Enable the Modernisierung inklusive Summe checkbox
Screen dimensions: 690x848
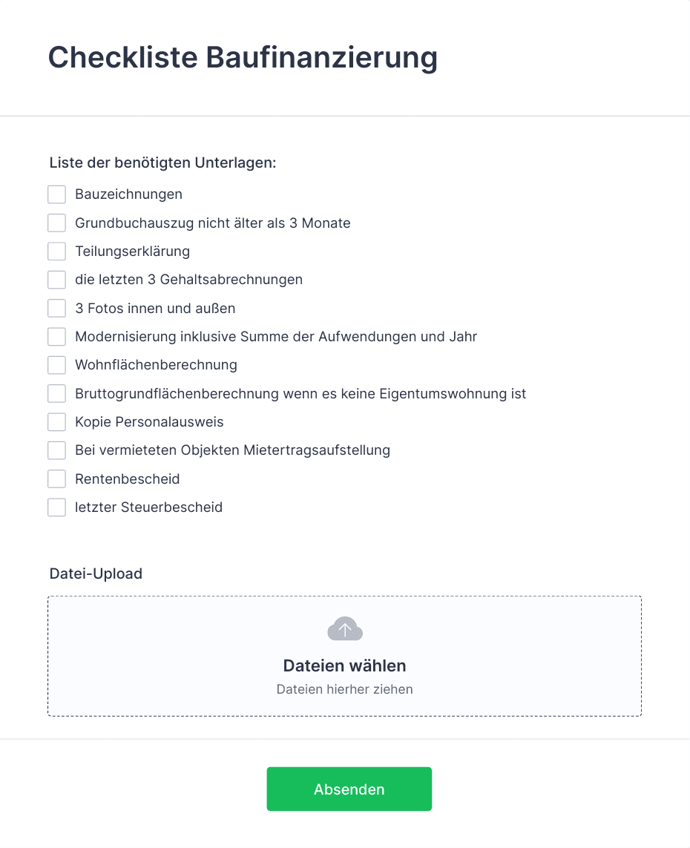57,336
